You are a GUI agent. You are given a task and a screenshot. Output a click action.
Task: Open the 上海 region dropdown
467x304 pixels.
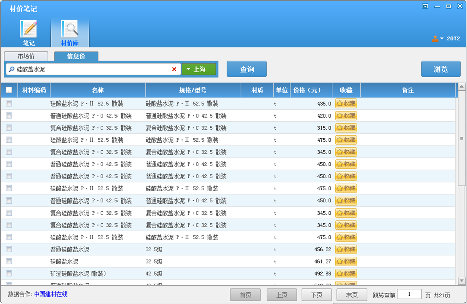pos(199,69)
